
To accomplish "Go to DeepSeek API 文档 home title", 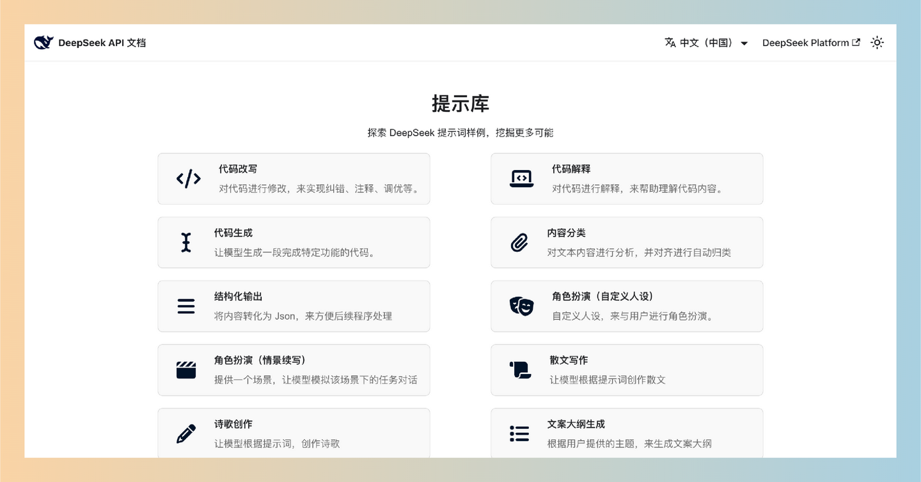I will tap(102, 43).
